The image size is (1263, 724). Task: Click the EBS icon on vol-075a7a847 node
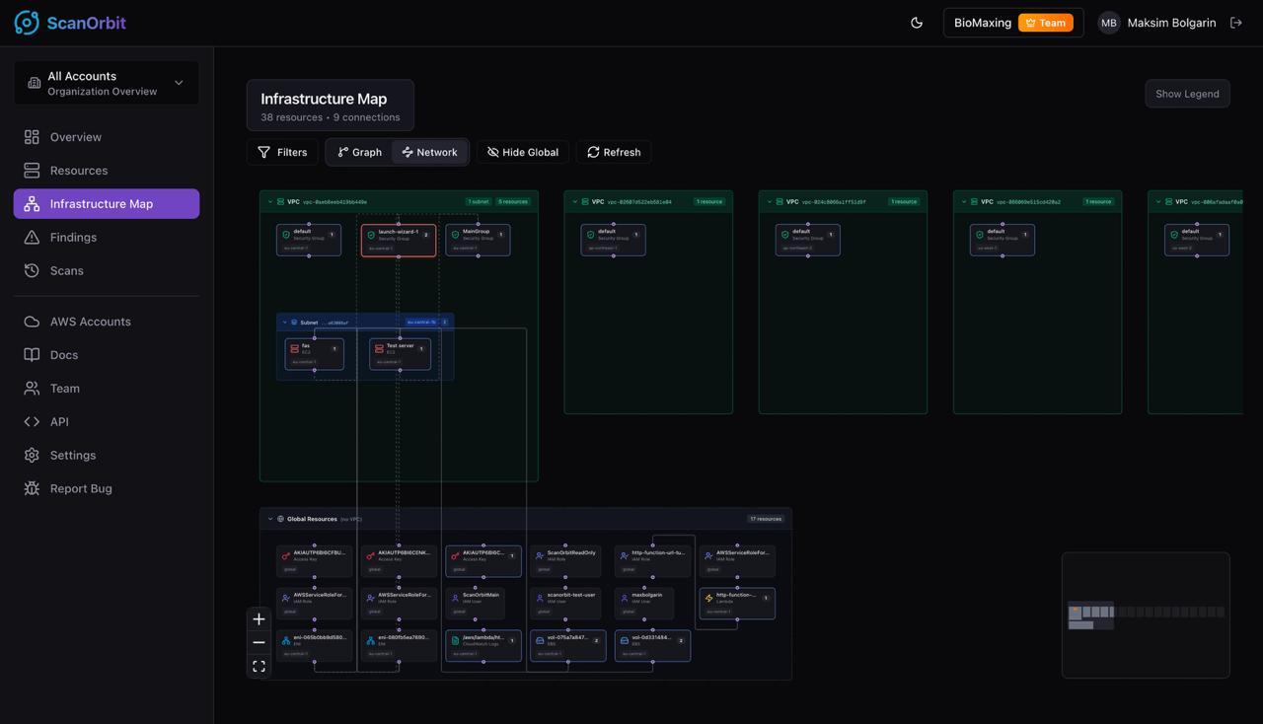(x=540, y=640)
